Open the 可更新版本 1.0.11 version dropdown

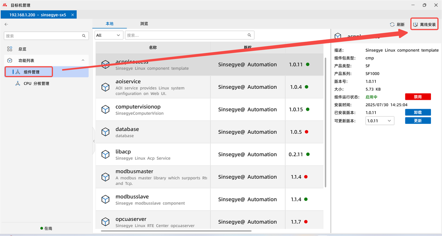380,121
